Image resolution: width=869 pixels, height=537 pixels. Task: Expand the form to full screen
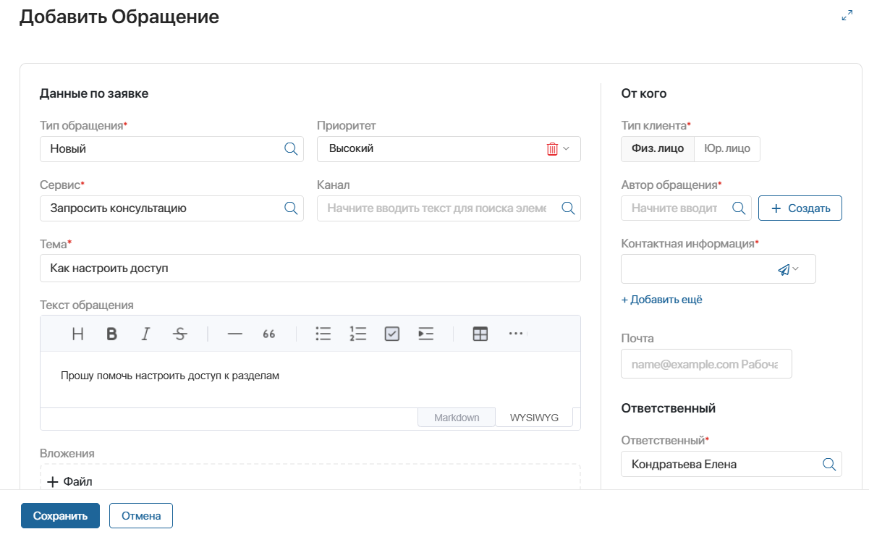[x=847, y=16]
